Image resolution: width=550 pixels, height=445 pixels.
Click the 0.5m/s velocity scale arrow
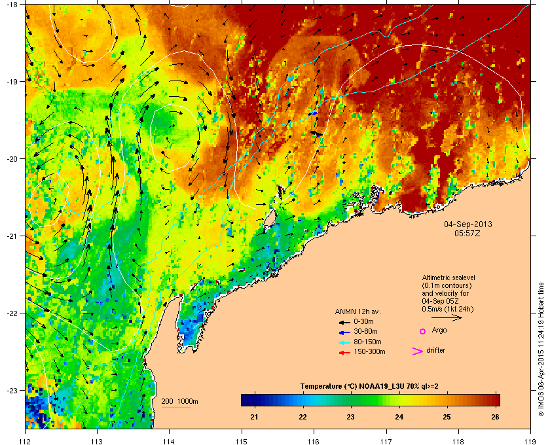click(447, 317)
